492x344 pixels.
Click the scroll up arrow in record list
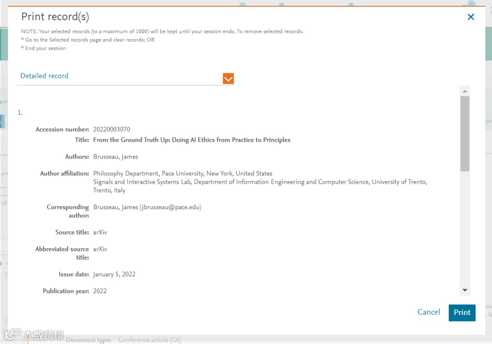[x=465, y=91]
